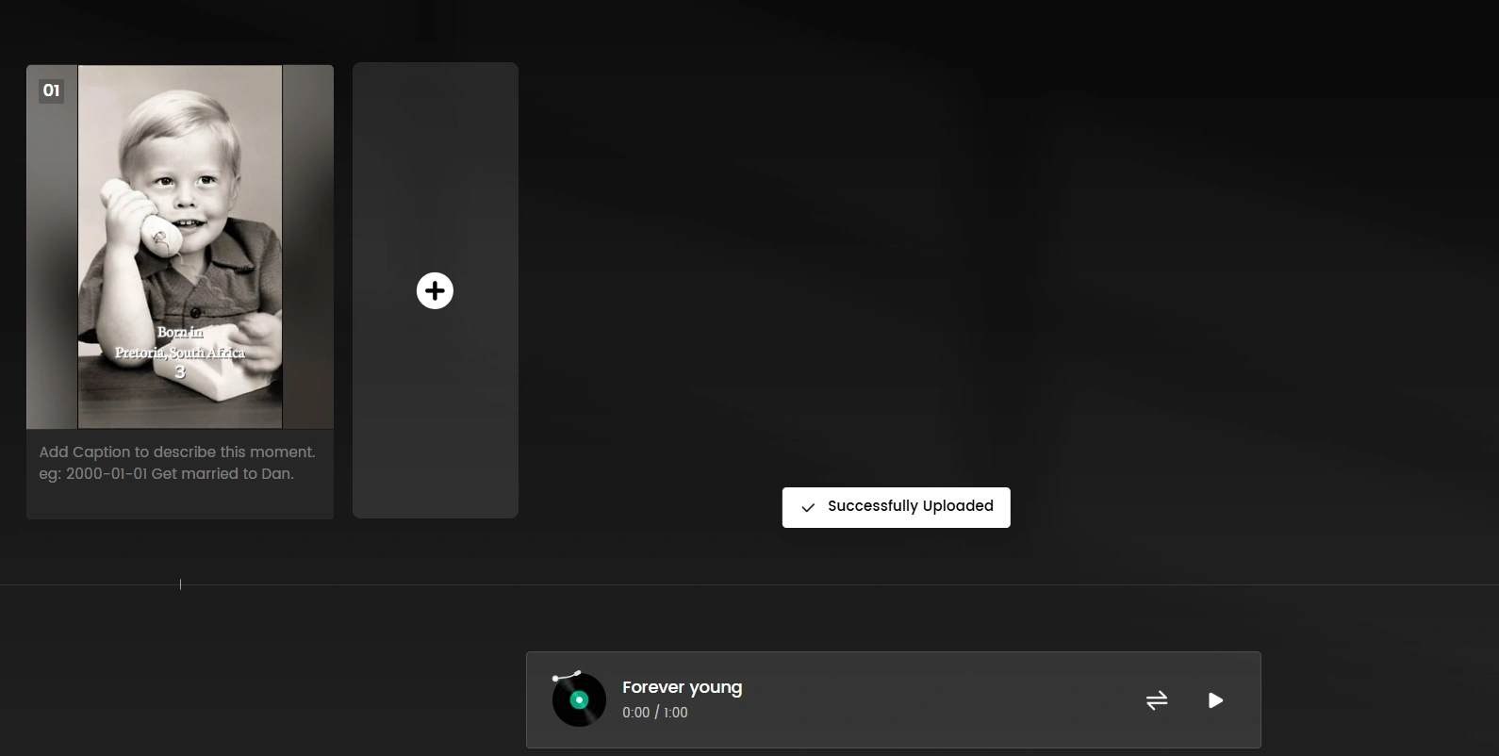Click the vinyl record icon
The image size is (1499, 756).
pos(579,699)
